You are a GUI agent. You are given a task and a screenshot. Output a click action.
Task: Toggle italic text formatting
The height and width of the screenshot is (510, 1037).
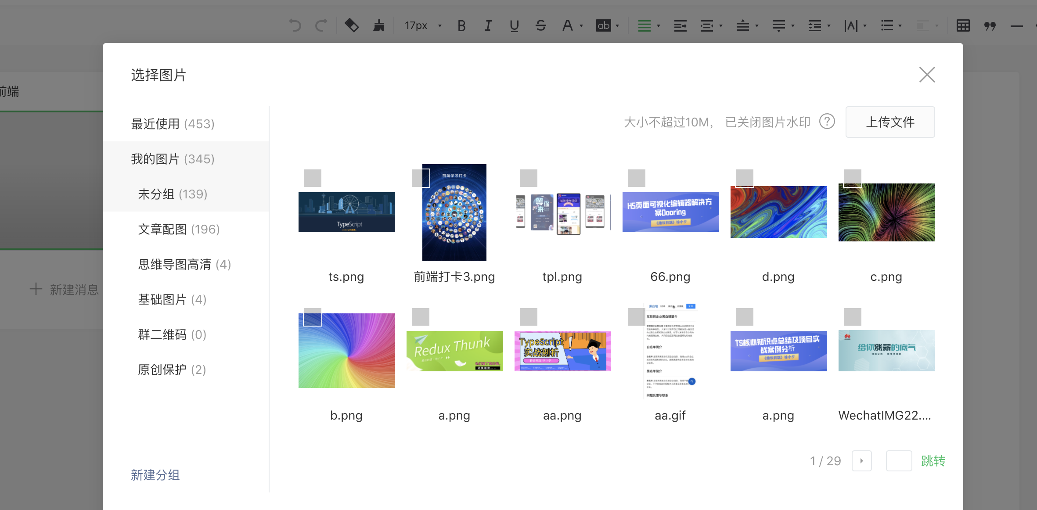coord(488,25)
